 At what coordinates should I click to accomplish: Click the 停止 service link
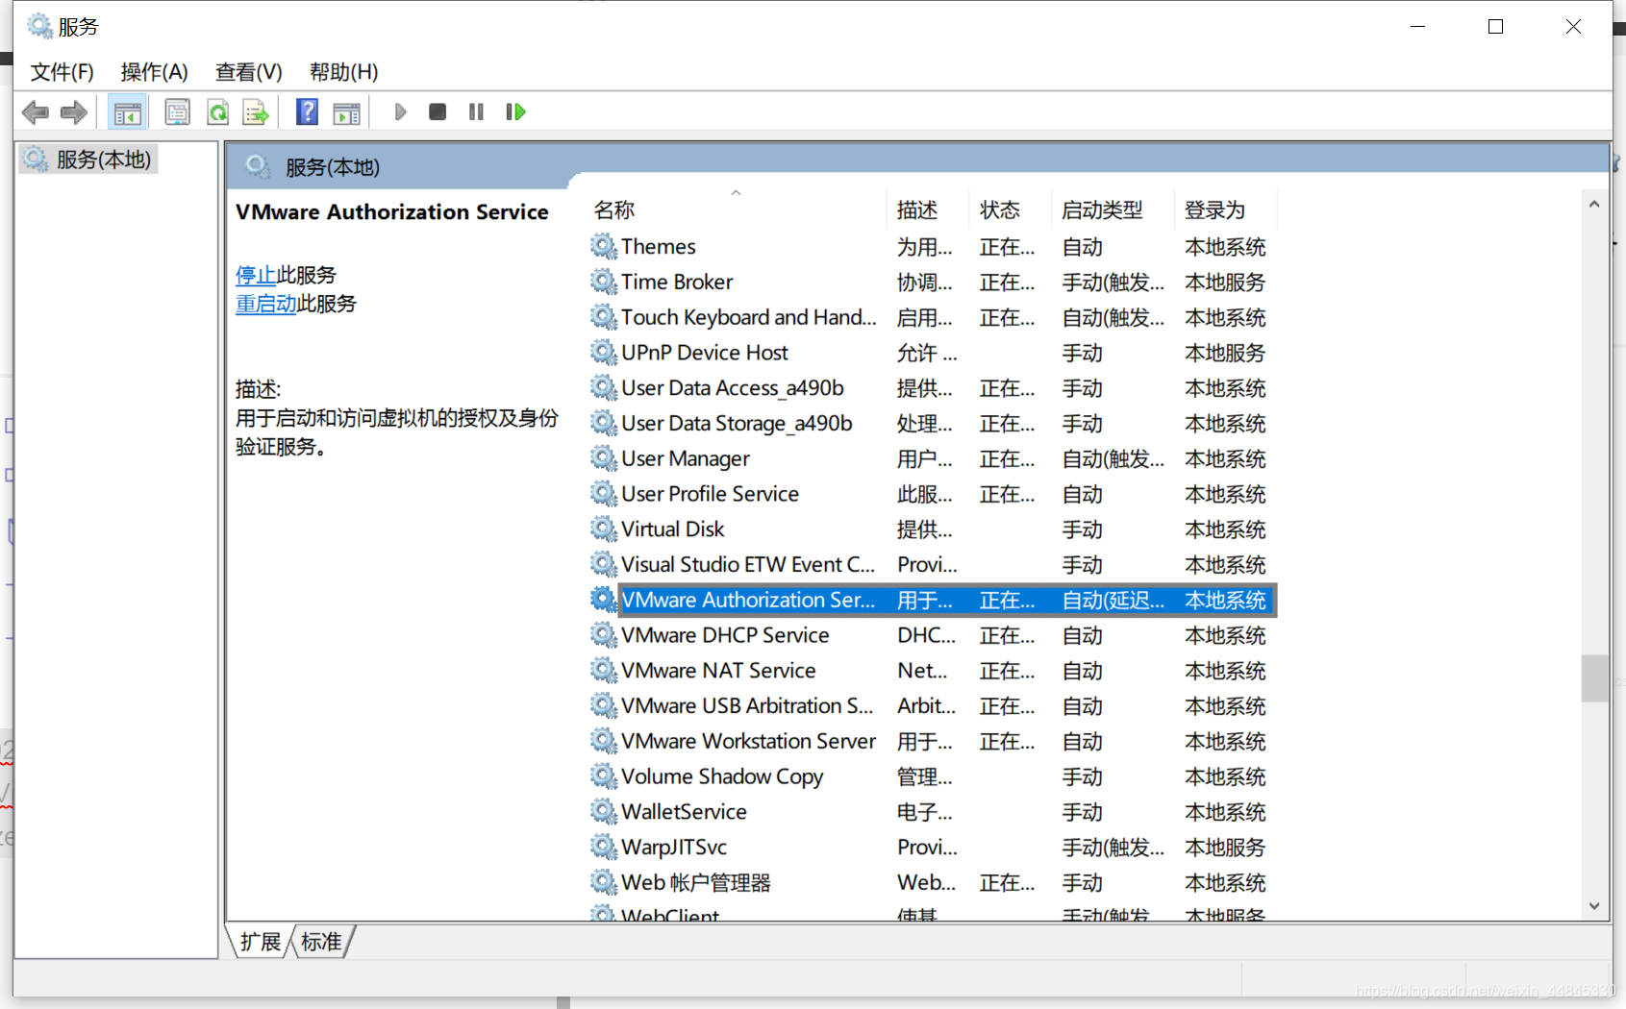tap(256, 276)
